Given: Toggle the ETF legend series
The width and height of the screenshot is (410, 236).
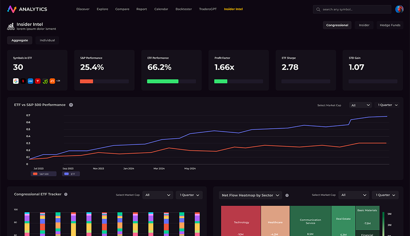Looking at the screenshot, I should point(71,174).
